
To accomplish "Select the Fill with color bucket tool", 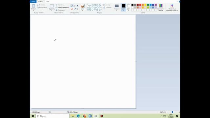I will click(74, 6).
